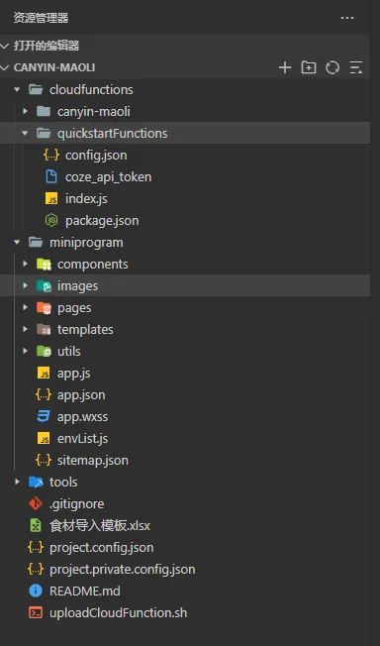
Task: Click the New File plus icon
Action: 285,67
